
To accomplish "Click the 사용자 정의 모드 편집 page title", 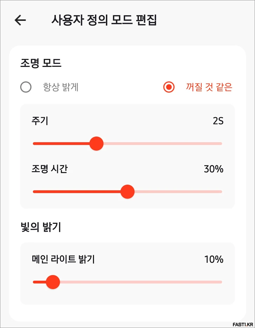I will [104, 20].
